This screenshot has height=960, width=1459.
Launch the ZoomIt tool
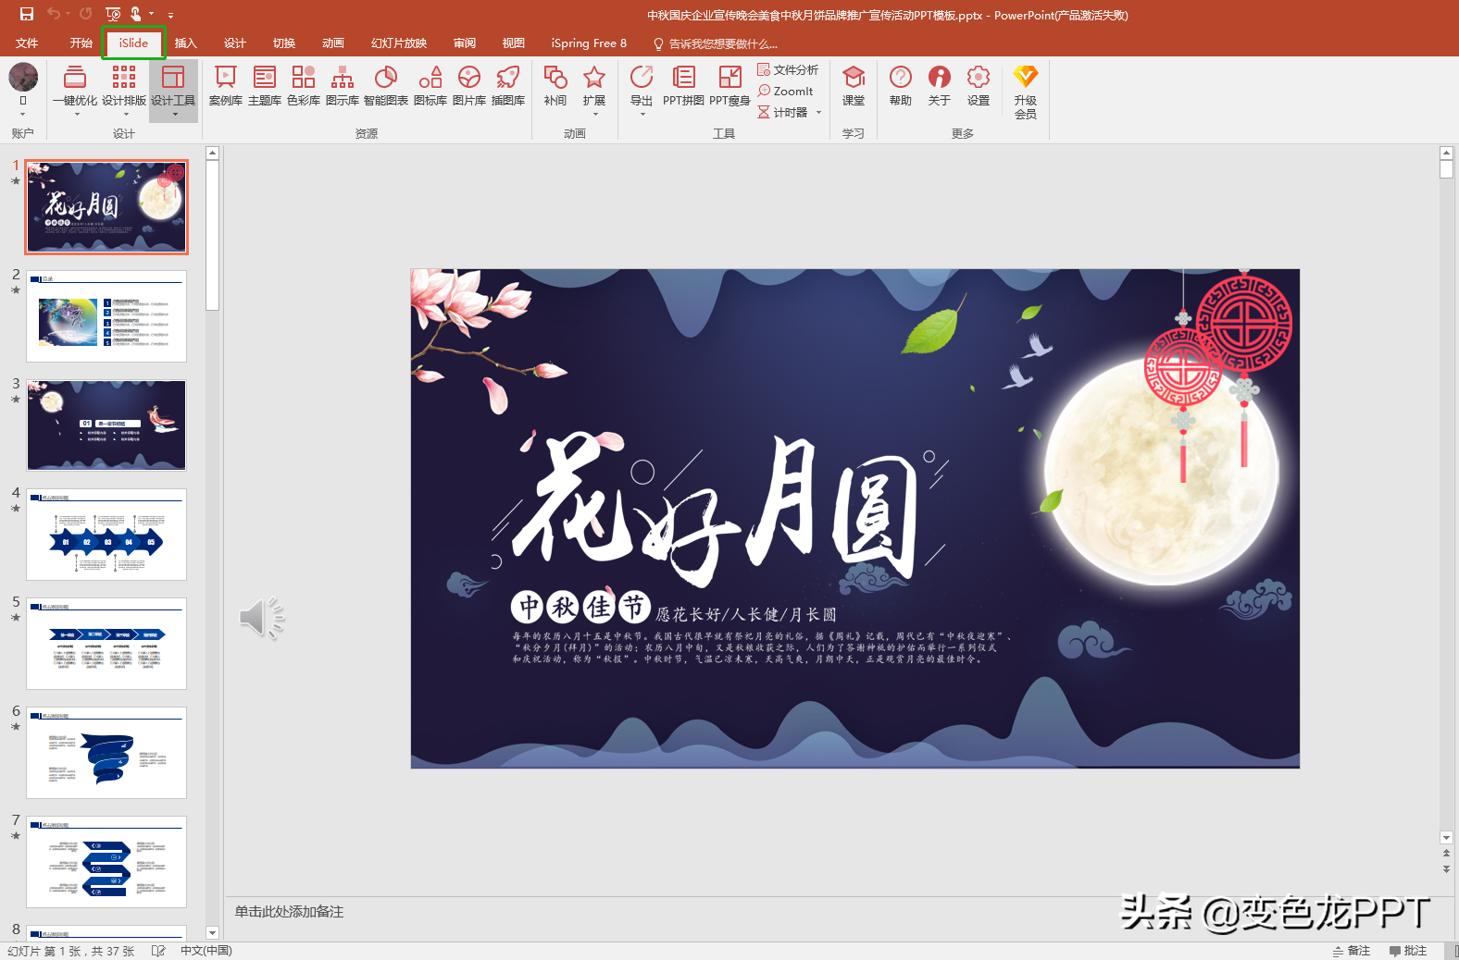click(x=786, y=91)
